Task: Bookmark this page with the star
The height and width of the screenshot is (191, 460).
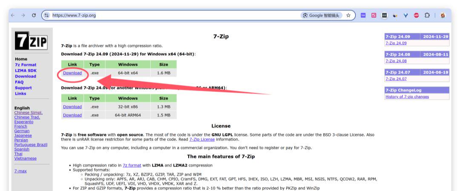Action: [348, 15]
